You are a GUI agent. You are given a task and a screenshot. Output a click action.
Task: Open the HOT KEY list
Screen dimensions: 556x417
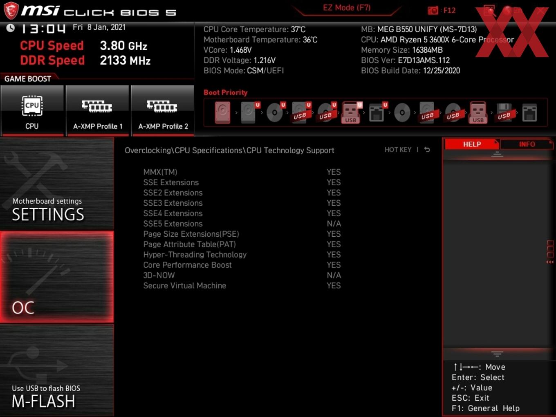[398, 150]
